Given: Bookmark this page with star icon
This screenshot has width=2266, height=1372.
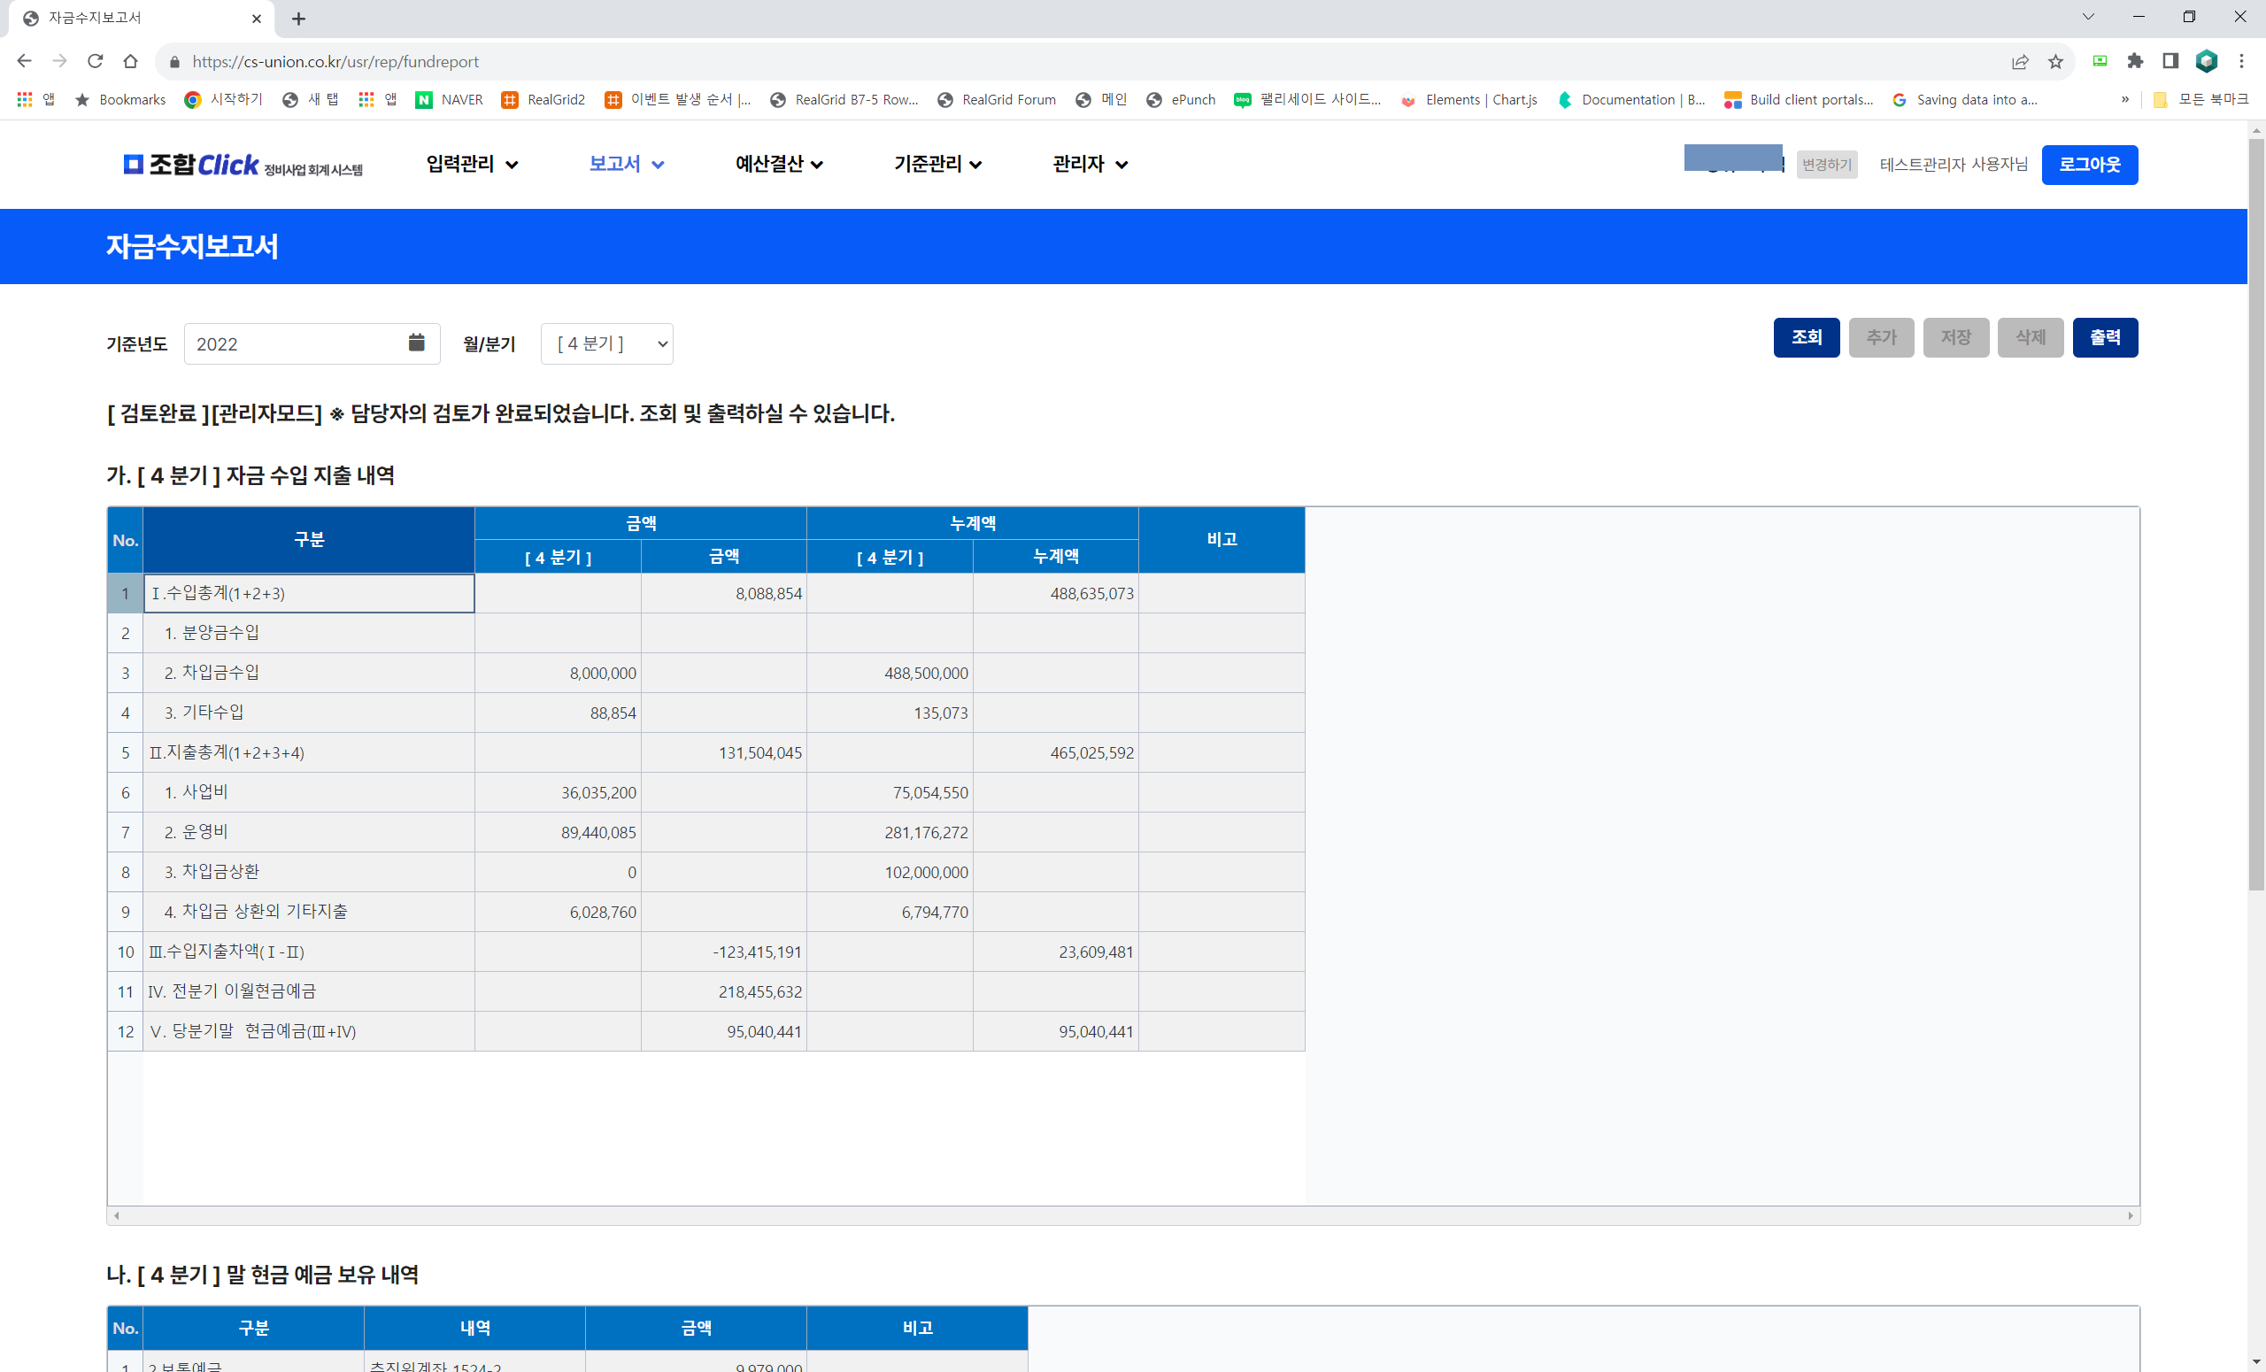Looking at the screenshot, I should [2055, 62].
